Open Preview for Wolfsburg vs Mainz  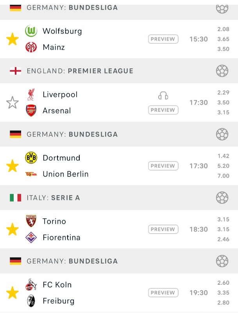click(x=163, y=39)
